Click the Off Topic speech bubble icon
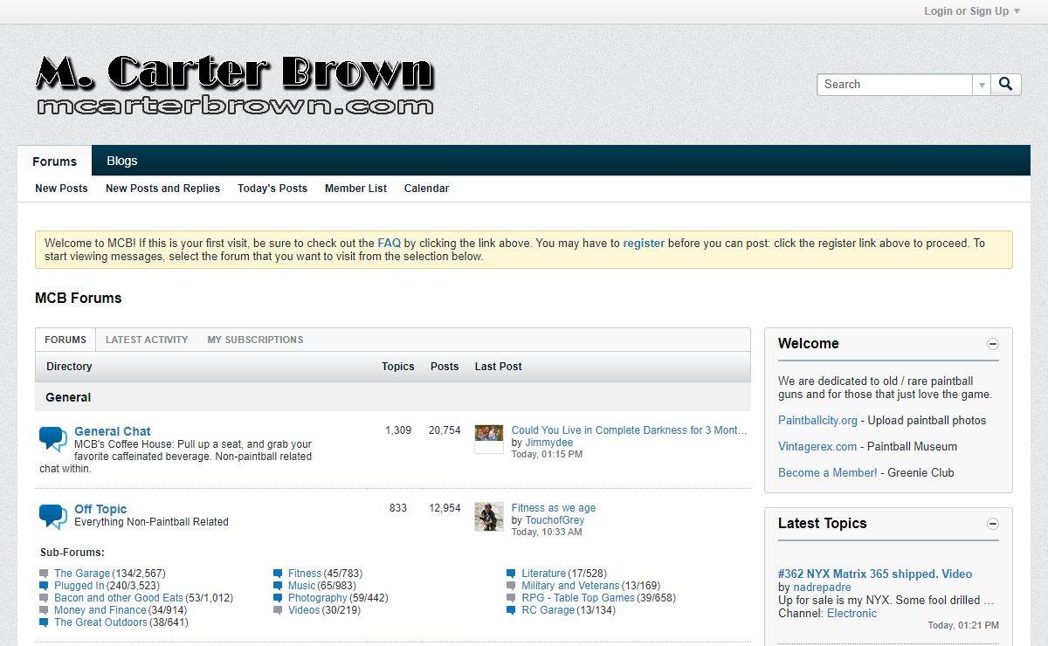Viewport: 1048px width, 646px height. (52, 517)
